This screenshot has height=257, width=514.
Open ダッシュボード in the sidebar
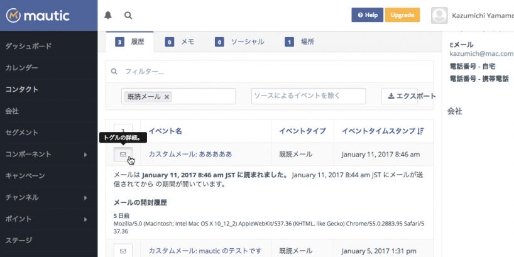pyautogui.click(x=28, y=46)
